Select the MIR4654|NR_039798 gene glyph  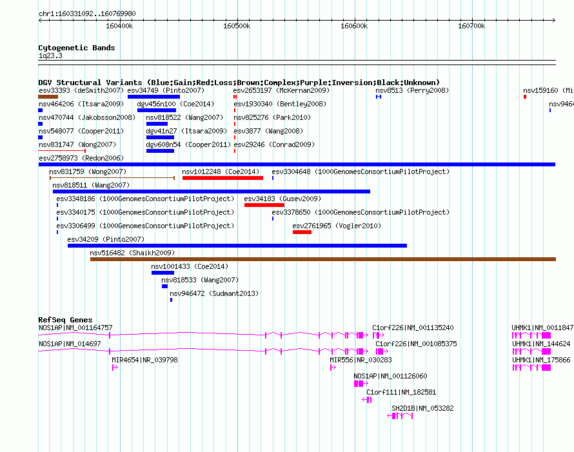pos(115,368)
